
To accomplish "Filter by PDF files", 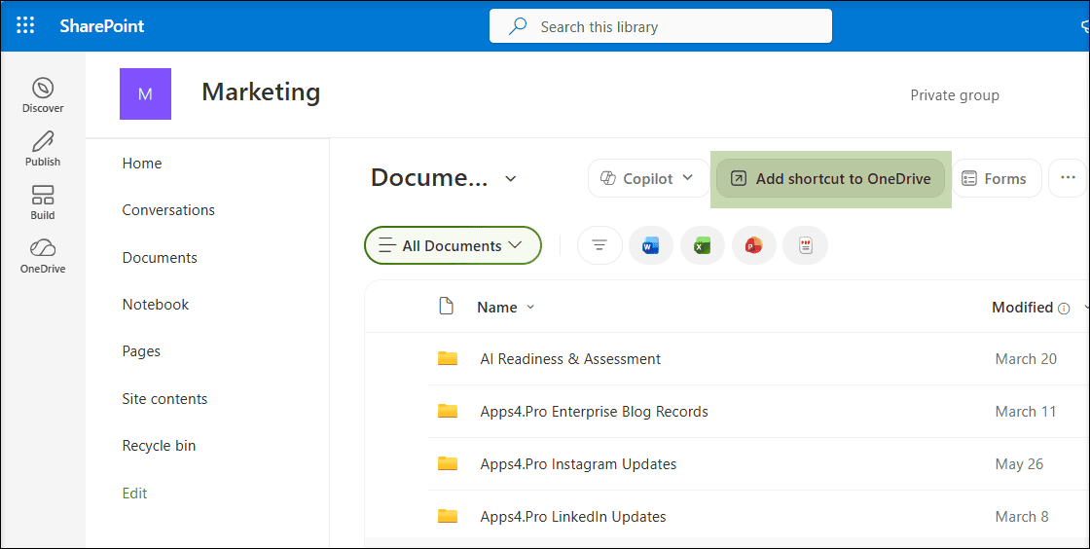I will 805,245.
